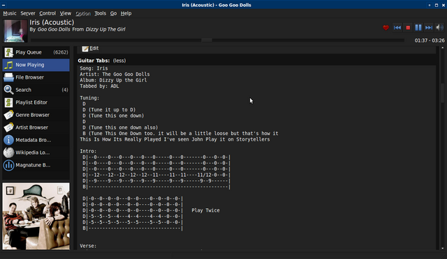
Task: Open the Magnatune Browser icon
Action: click(8, 165)
